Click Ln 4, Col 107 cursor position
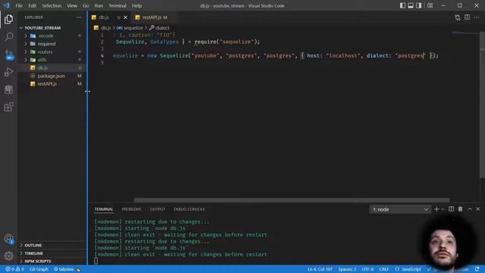The width and height of the screenshot is (485, 273). (x=320, y=269)
